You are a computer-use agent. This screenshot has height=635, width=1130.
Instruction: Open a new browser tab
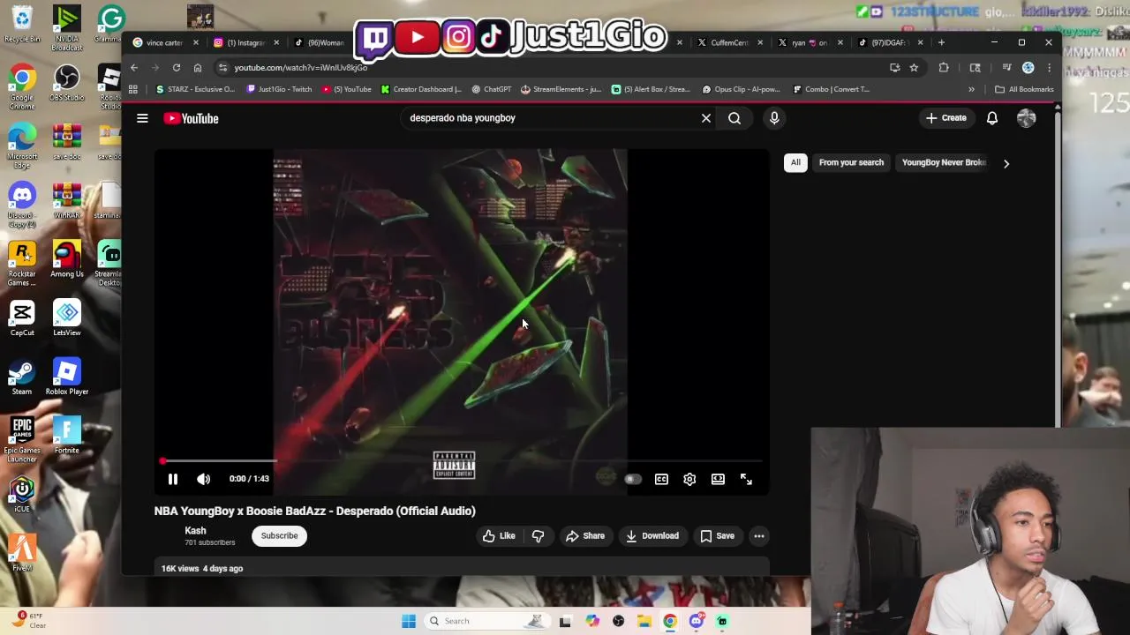click(x=941, y=42)
